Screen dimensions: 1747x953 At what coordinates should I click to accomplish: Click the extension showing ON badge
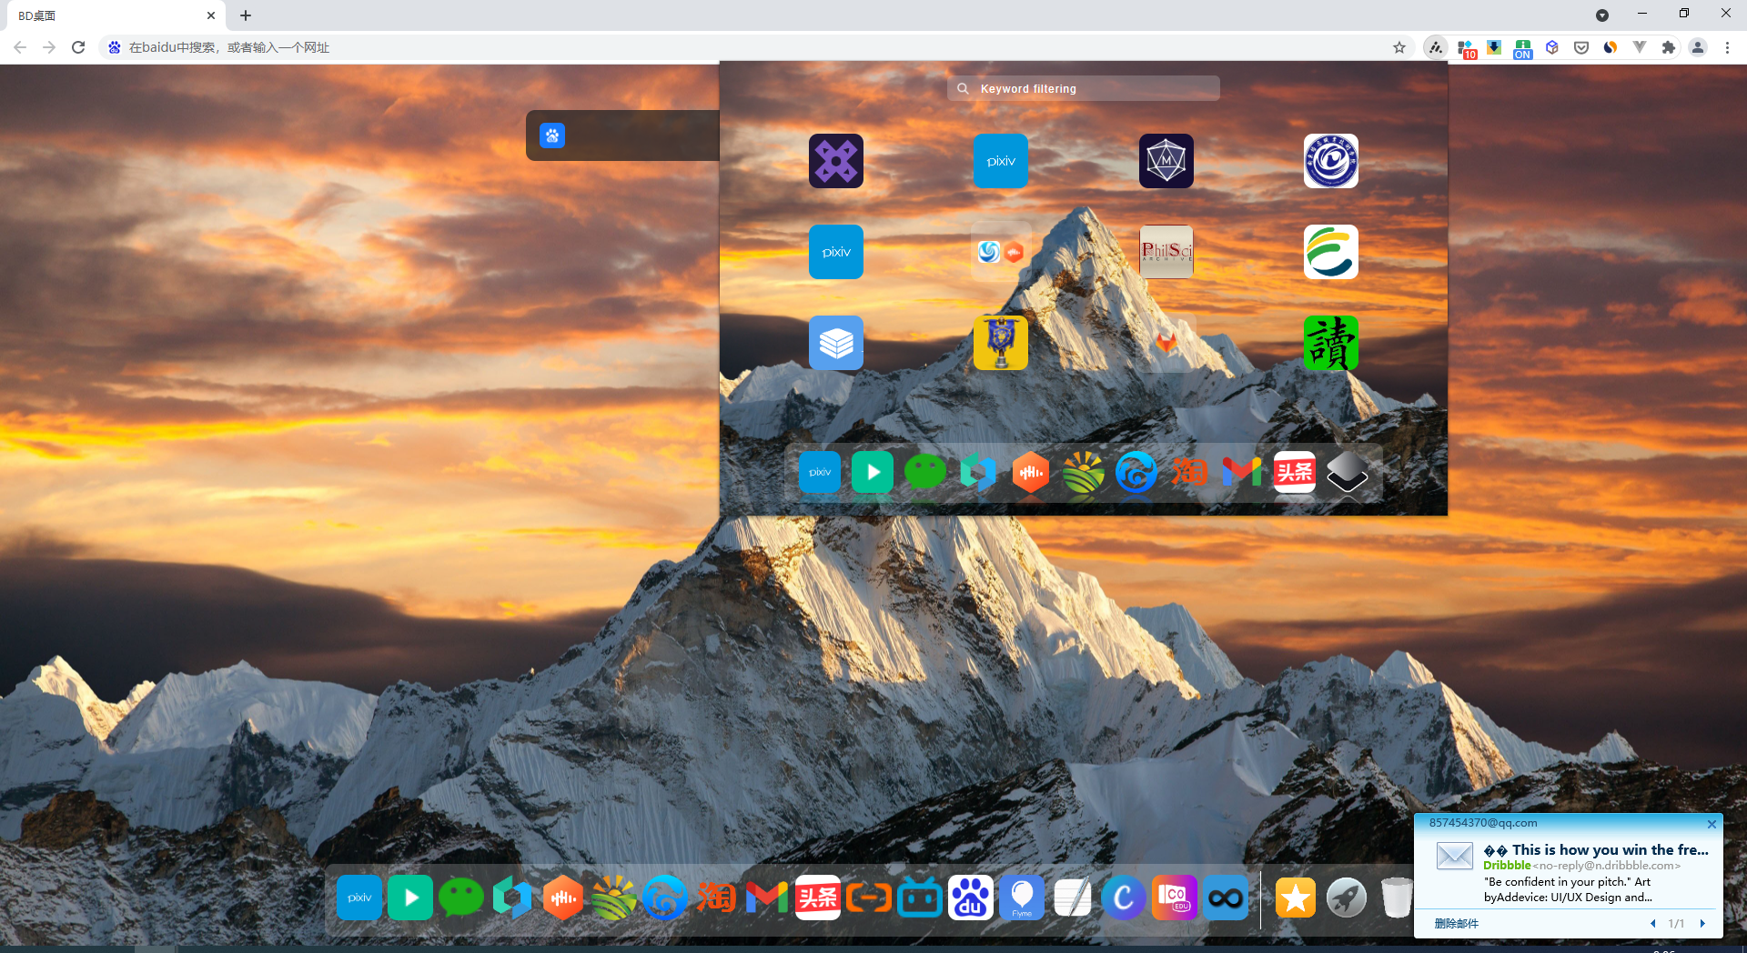coord(1523,48)
